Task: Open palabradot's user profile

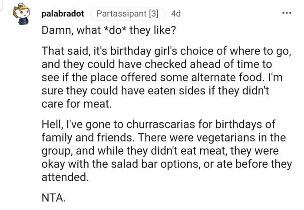Action: [x=63, y=13]
